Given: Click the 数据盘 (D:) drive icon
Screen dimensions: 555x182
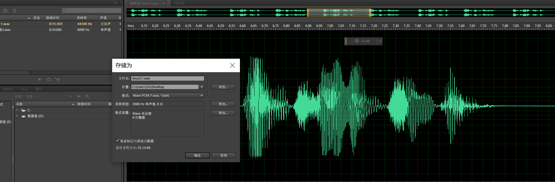Looking at the screenshot, I should (x=23, y=116).
